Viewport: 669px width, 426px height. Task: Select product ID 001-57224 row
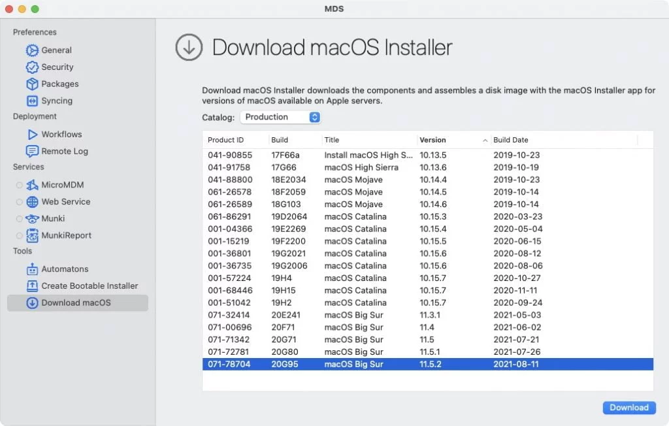click(x=427, y=278)
